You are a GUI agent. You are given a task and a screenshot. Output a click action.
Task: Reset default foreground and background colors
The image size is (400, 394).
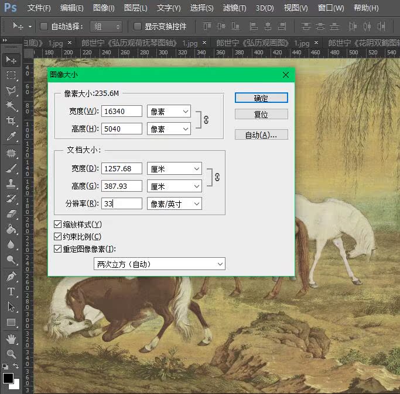pyautogui.click(x=5, y=367)
